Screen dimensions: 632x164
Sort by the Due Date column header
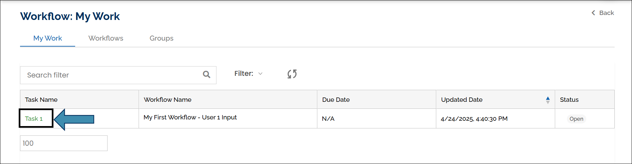tap(336, 100)
